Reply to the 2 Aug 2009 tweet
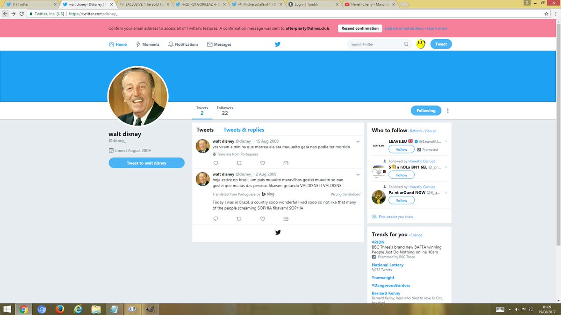Viewport: 561px width, 315px height. point(216,219)
